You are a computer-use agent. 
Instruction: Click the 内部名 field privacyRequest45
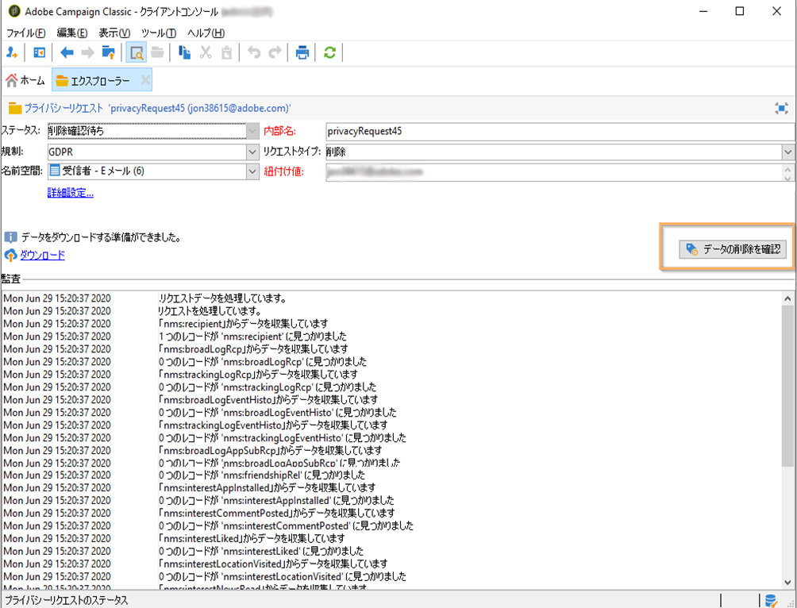pos(560,131)
